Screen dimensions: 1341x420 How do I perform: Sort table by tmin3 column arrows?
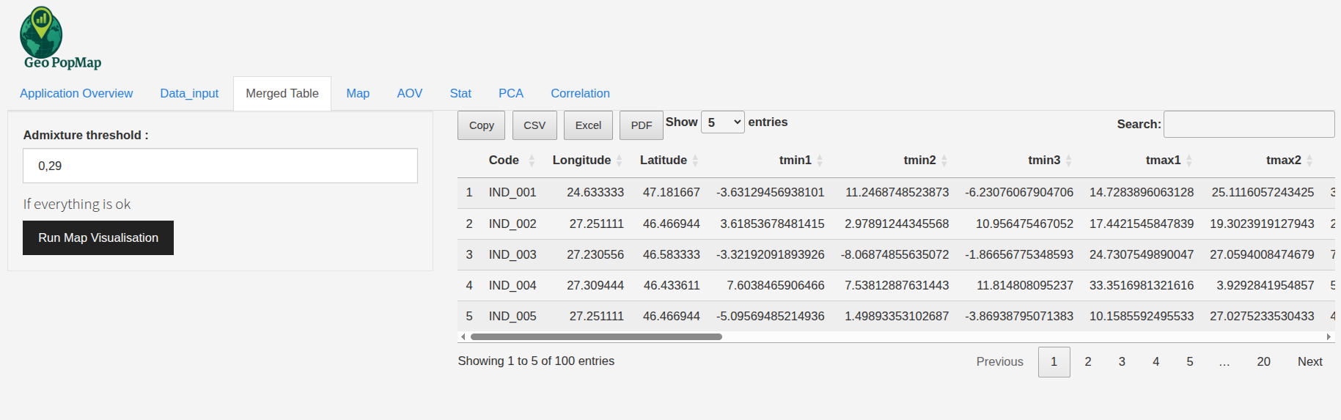[x=1069, y=161]
